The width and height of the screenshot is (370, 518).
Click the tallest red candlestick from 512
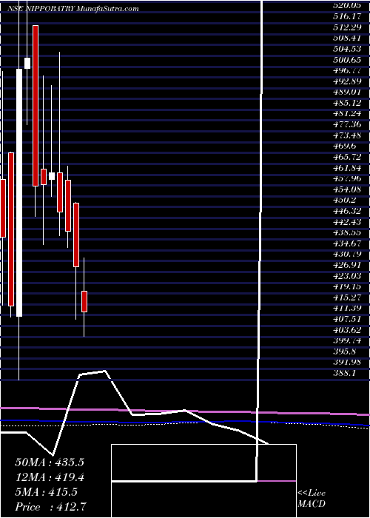[36, 106]
